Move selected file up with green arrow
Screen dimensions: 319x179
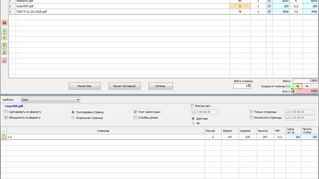[4, 31]
